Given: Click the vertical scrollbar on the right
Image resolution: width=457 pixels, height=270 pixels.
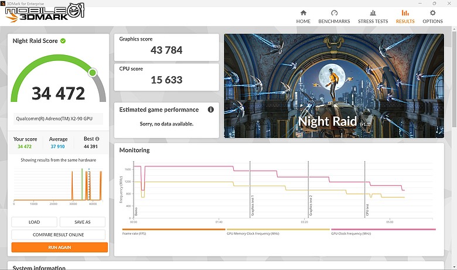Looking at the screenshot, I should tap(454, 78).
